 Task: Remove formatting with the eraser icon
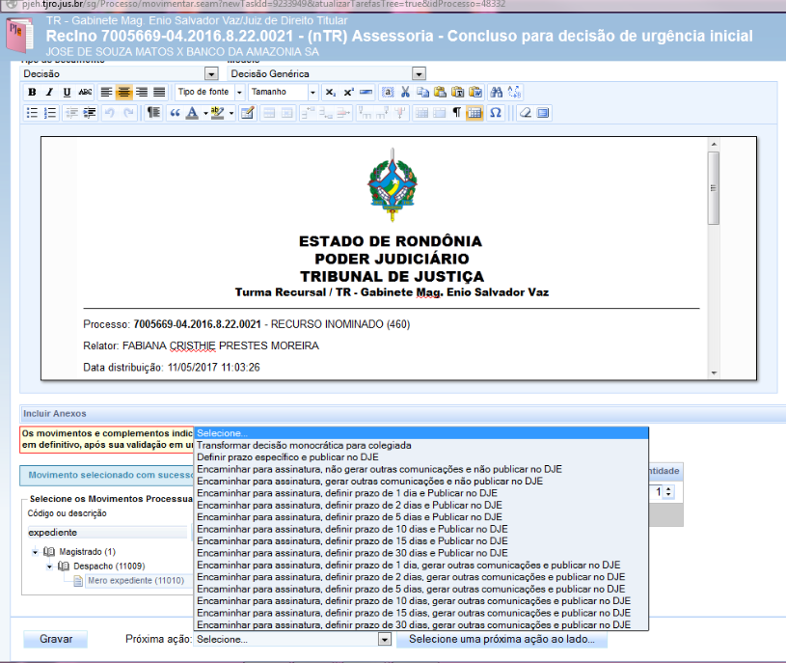[x=525, y=113]
